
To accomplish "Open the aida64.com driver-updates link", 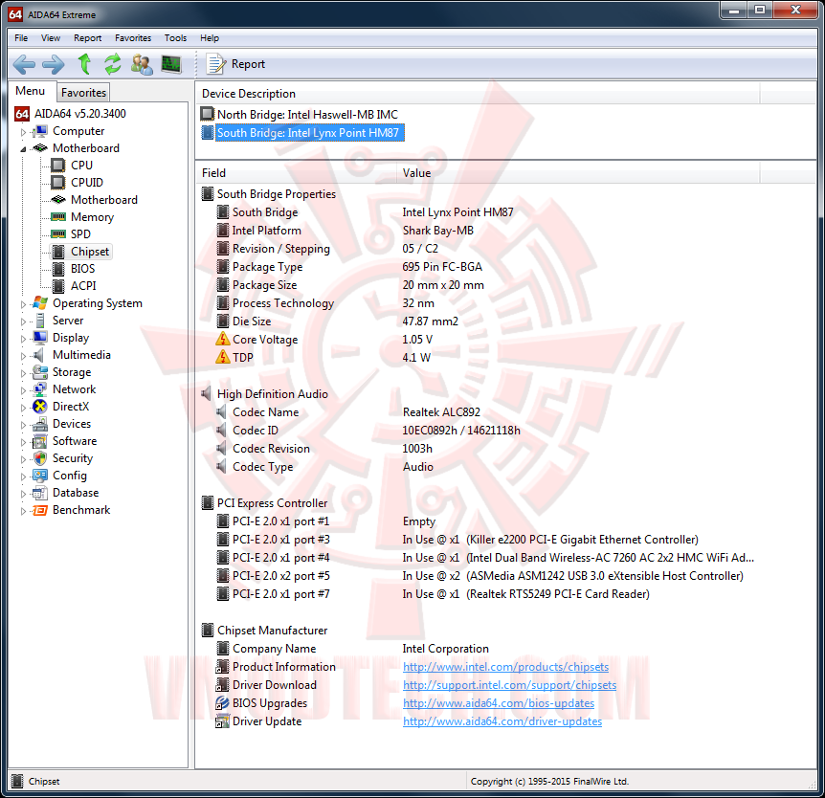I will (x=502, y=721).
